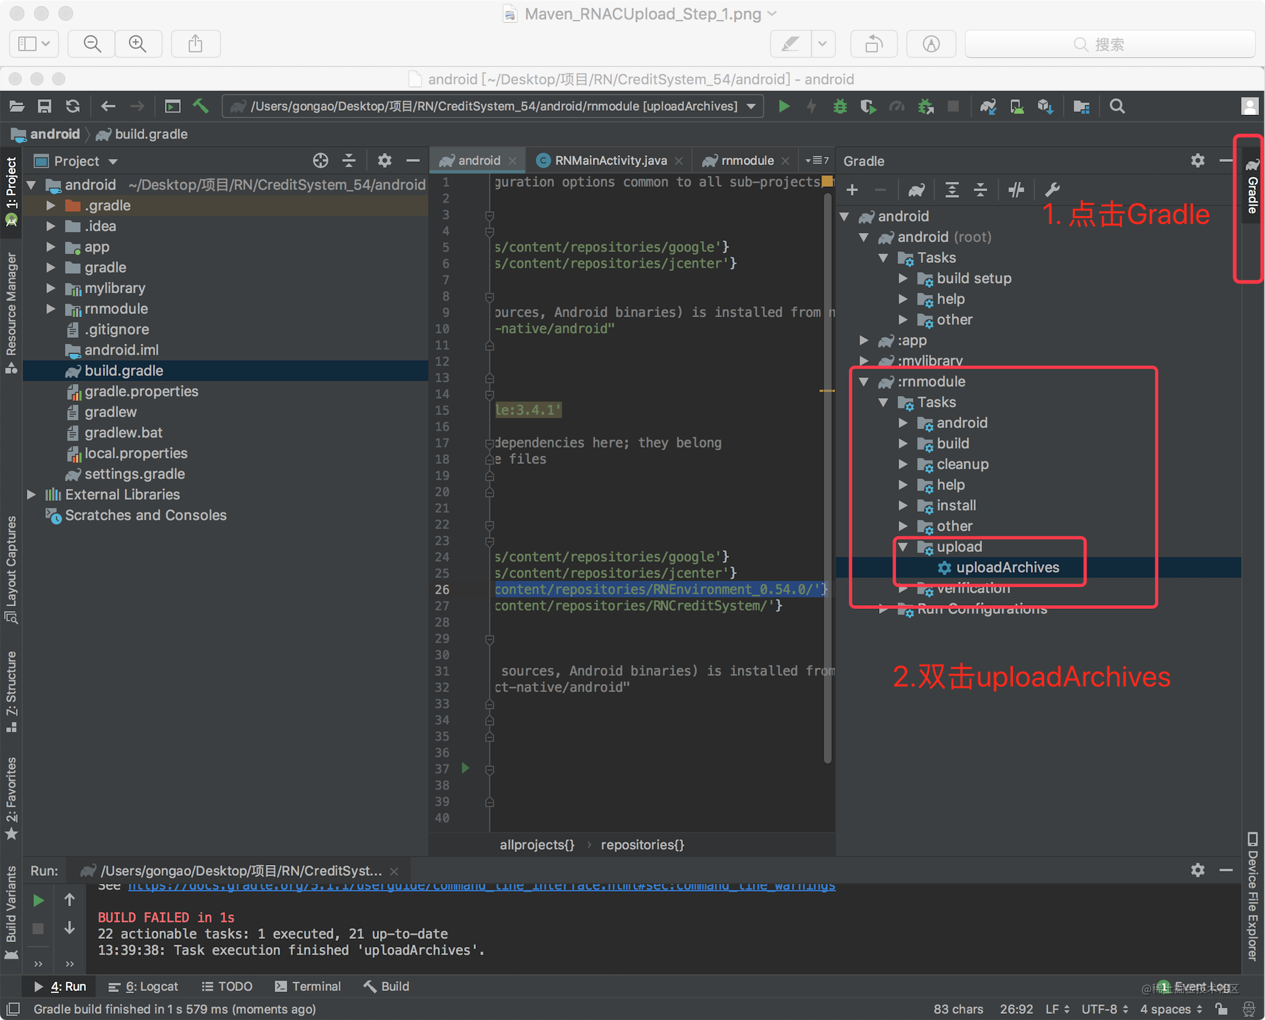Click the hammer Make Project icon

click(201, 107)
